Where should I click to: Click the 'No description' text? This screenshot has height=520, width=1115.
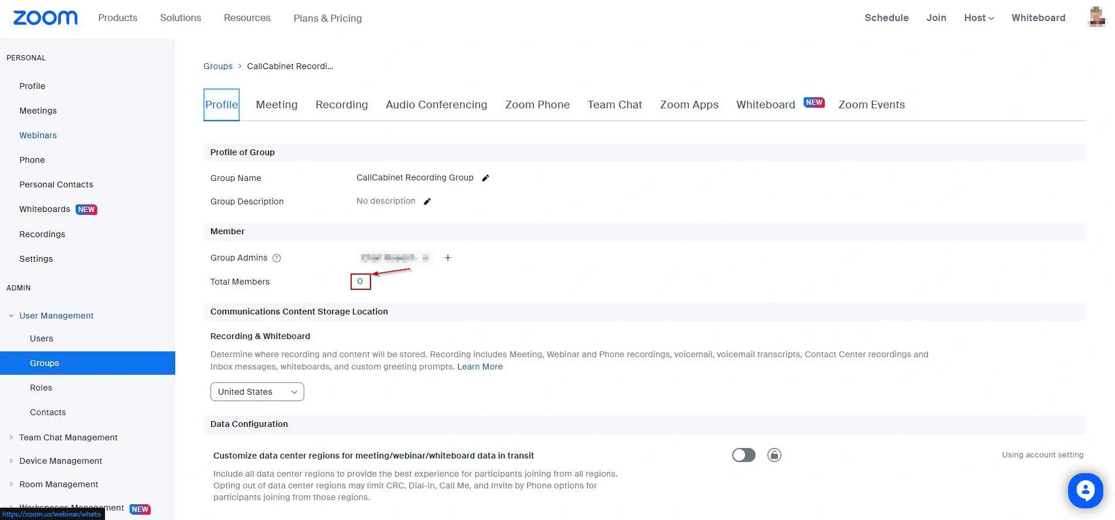[x=386, y=201]
